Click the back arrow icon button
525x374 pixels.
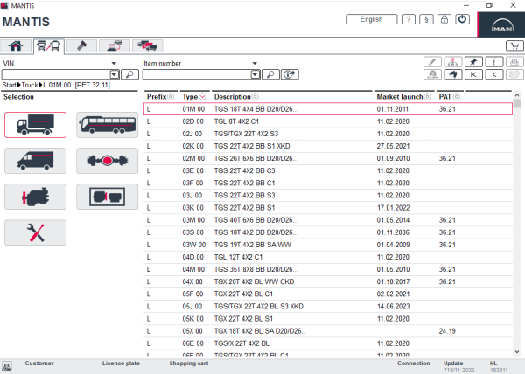coord(453,74)
